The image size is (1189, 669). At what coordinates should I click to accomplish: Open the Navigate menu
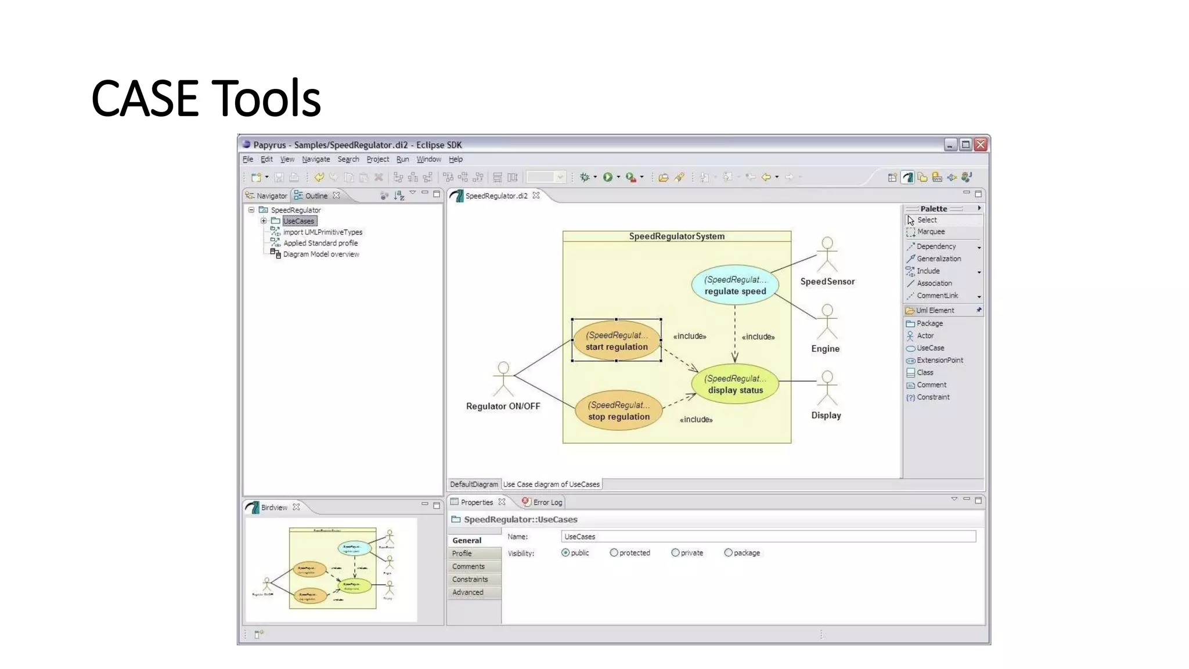(x=316, y=159)
